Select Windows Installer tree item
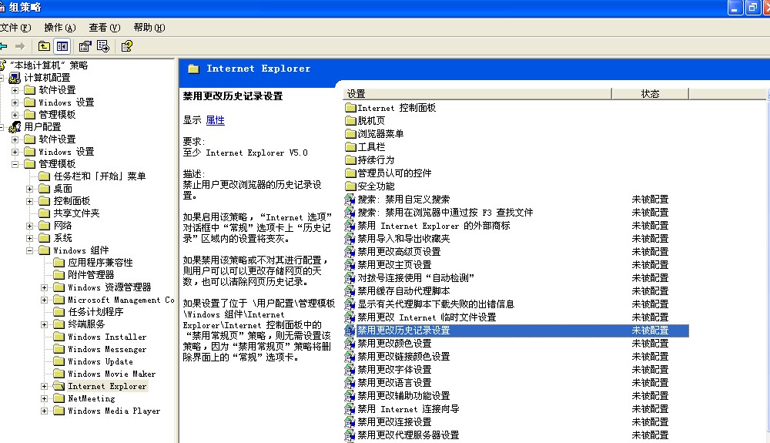770x443 pixels. tap(107, 337)
